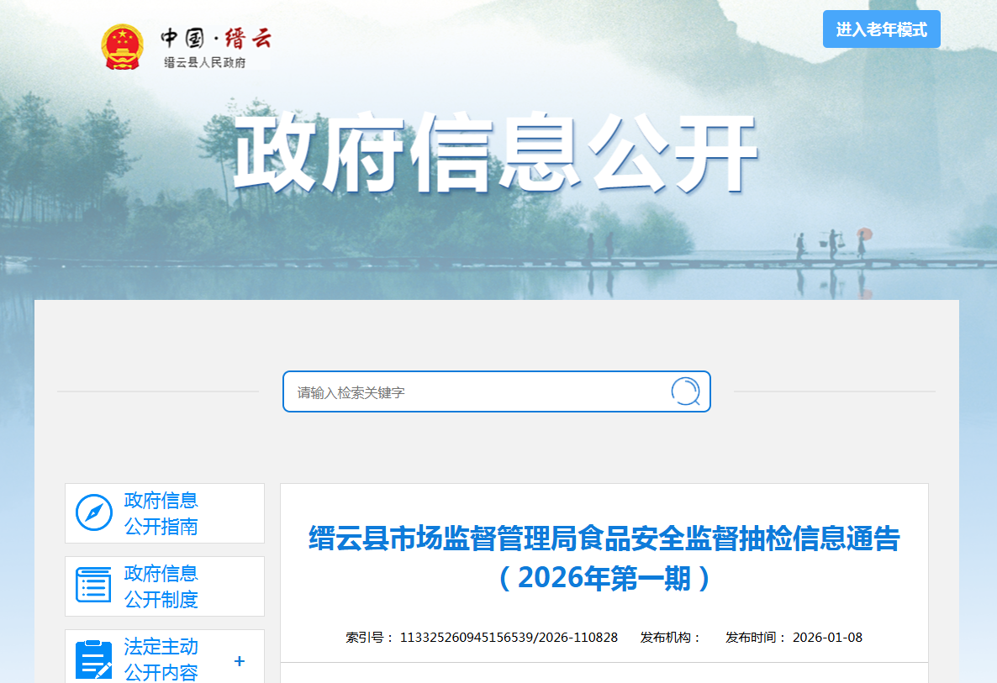The image size is (997, 683).
Task: Open the 政府信息公开指南 menu item
Action: click(x=161, y=513)
